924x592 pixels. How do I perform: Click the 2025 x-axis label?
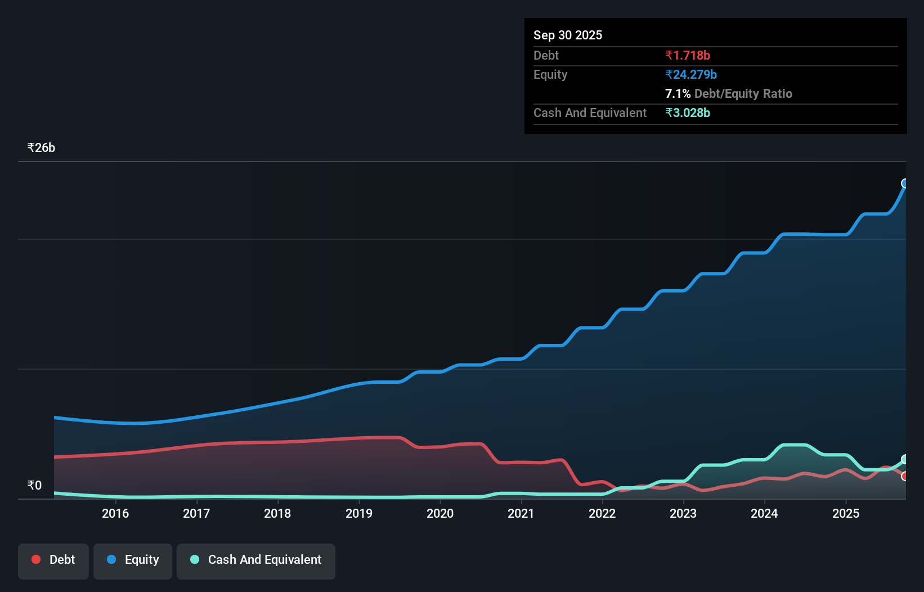[x=846, y=513]
